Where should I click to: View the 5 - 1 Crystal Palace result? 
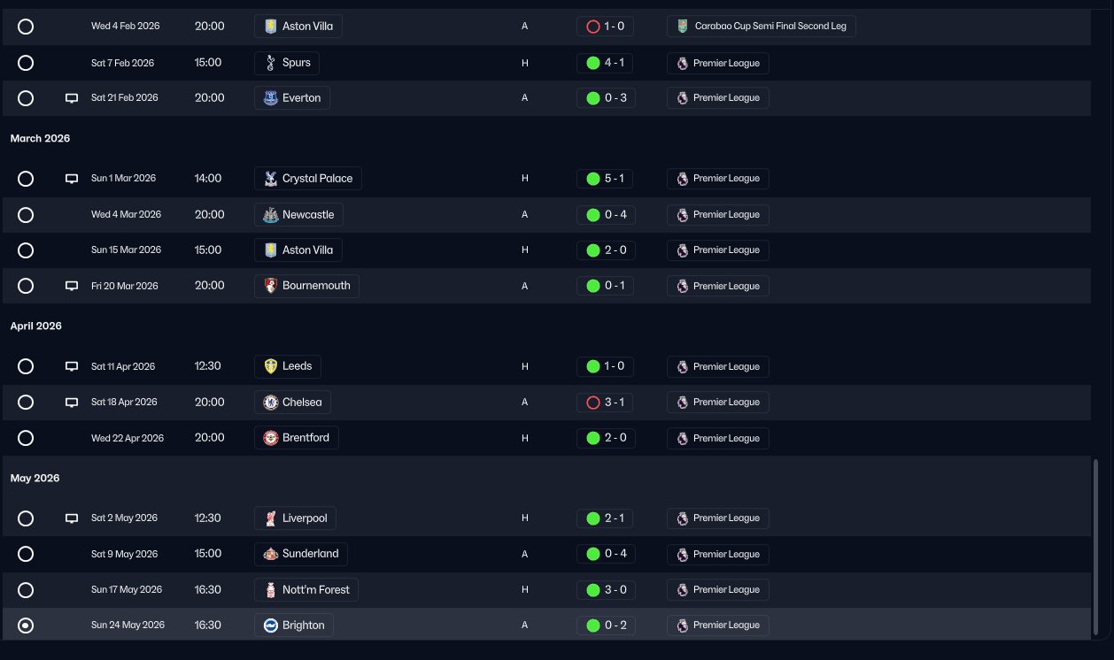[x=606, y=179]
